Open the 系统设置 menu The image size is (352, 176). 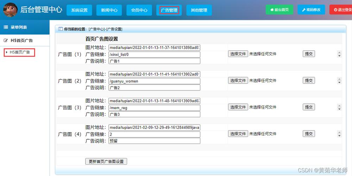point(79,10)
